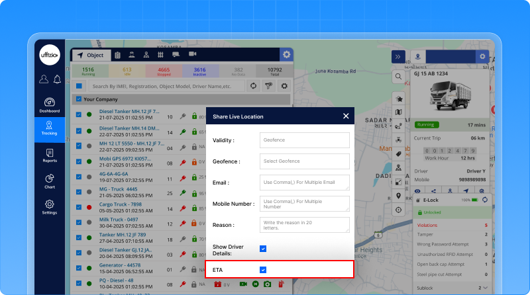Toggle the Show Driver Details checkbox
This screenshot has height=295, width=530.
point(263,249)
